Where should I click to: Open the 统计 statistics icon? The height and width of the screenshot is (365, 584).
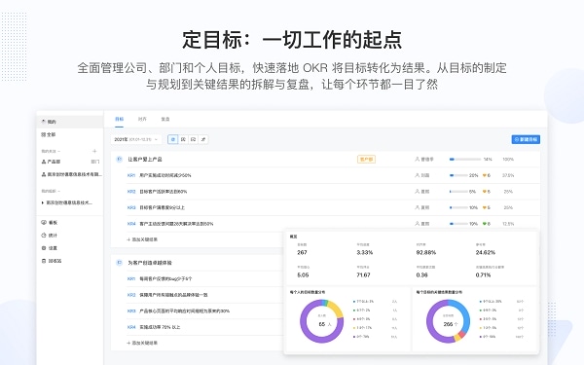click(x=44, y=235)
